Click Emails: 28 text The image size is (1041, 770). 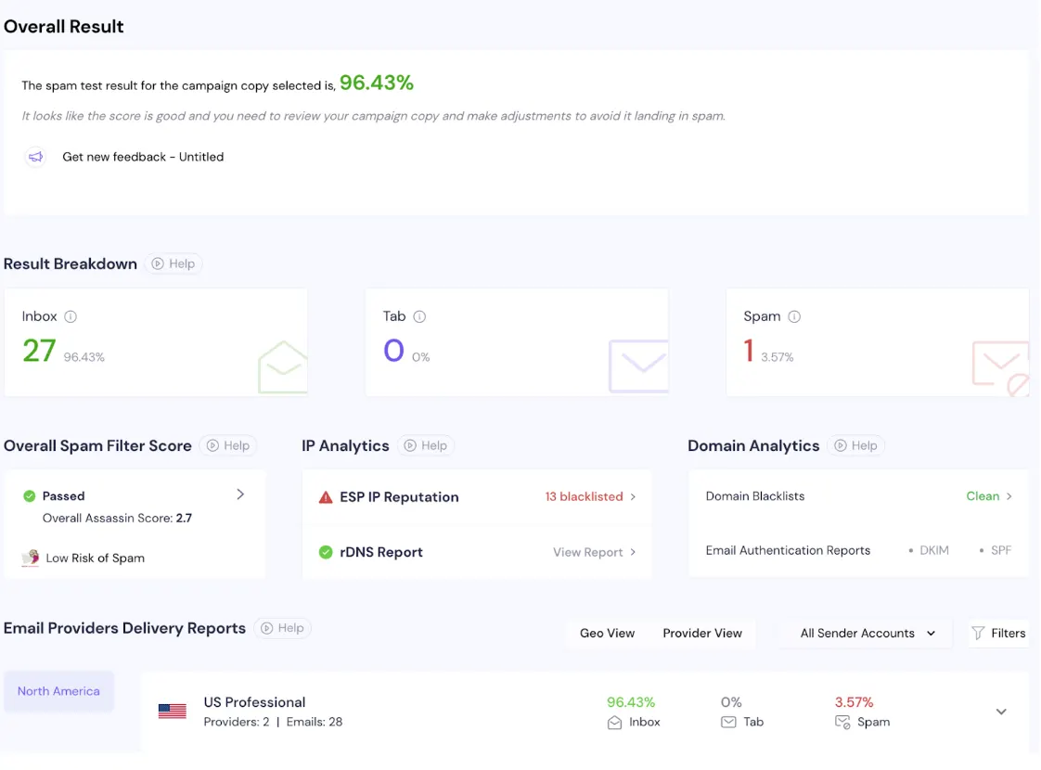tap(315, 722)
